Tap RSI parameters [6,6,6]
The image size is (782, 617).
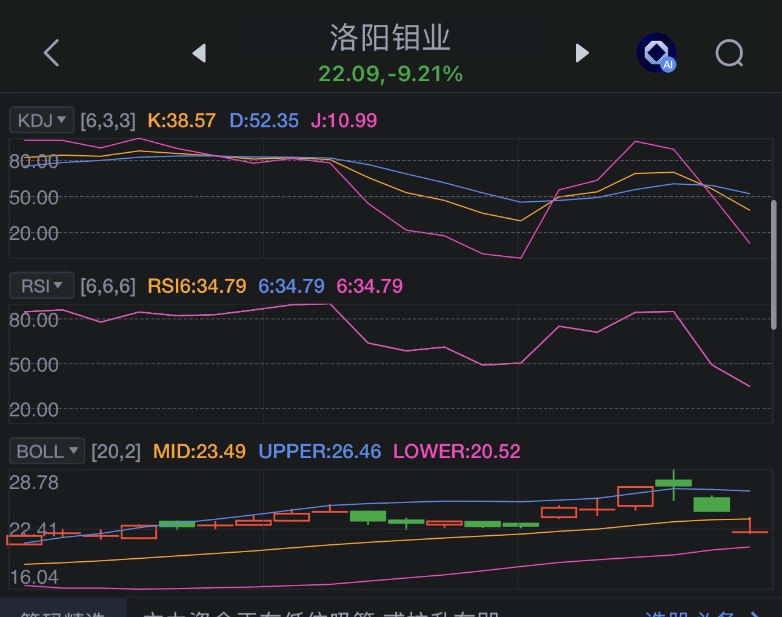(108, 286)
